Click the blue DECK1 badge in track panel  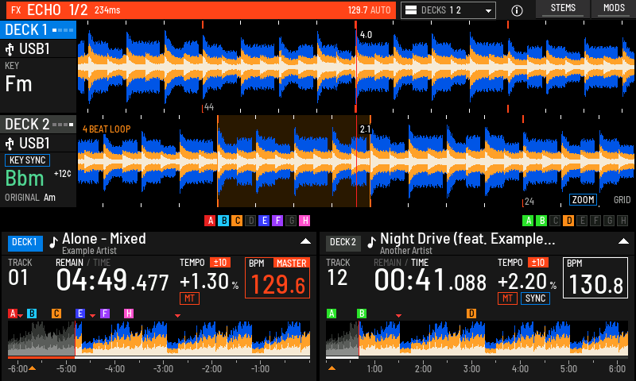[x=25, y=243]
